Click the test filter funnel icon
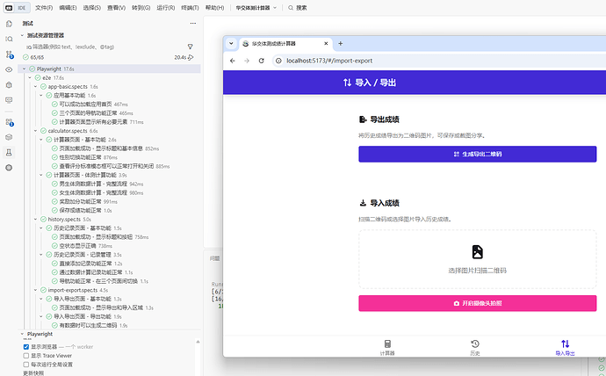 [191, 47]
